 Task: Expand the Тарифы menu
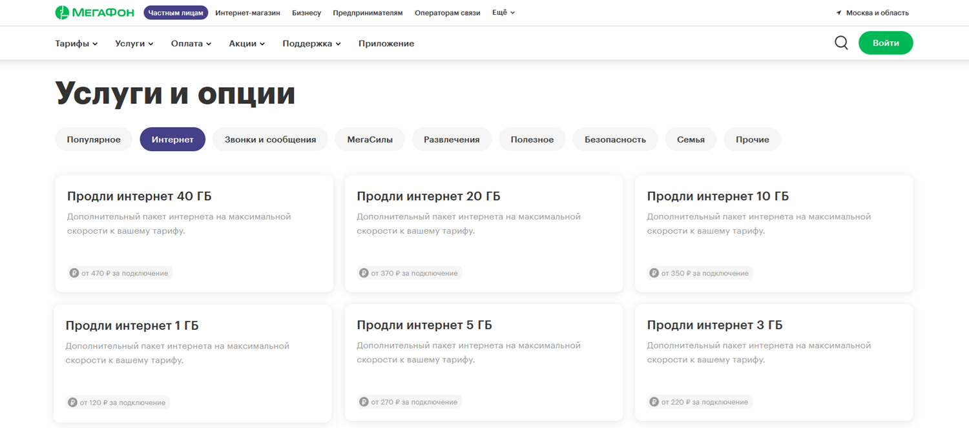[76, 43]
